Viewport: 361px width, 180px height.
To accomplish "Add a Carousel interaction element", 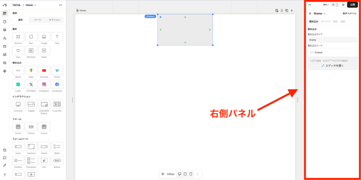I will 18,104.
